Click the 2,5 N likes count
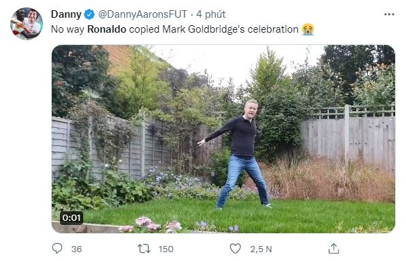Viewport: 406px width, 261px height. 261,249
